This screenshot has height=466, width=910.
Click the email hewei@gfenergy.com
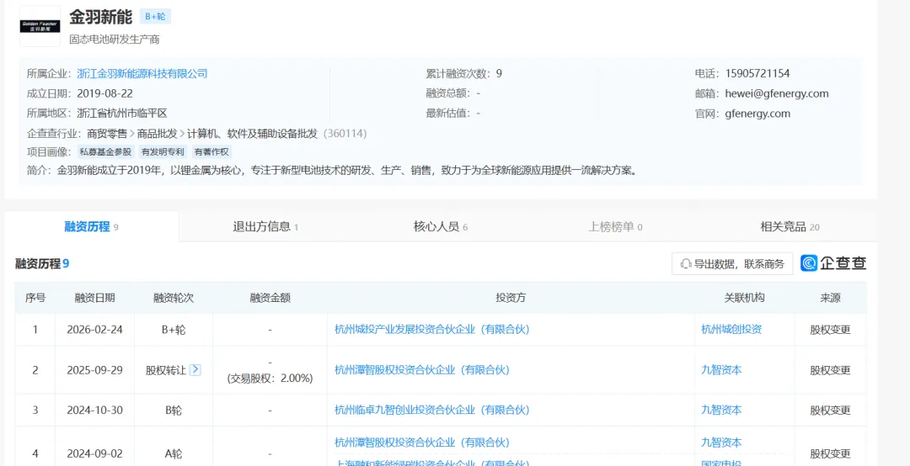777,93
